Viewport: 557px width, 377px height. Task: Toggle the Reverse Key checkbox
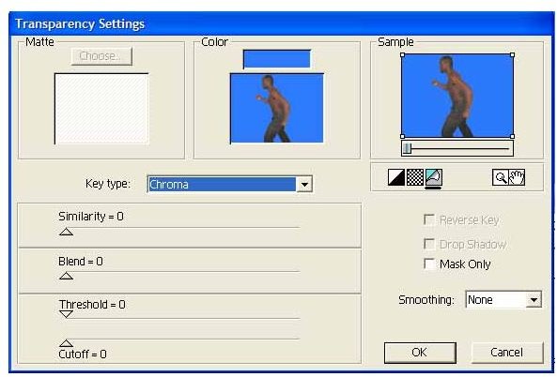pyautogui.click(x=429, y=219)
